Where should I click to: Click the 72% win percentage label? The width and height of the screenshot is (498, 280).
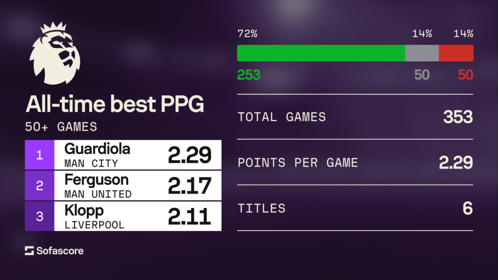pos(247,34)
